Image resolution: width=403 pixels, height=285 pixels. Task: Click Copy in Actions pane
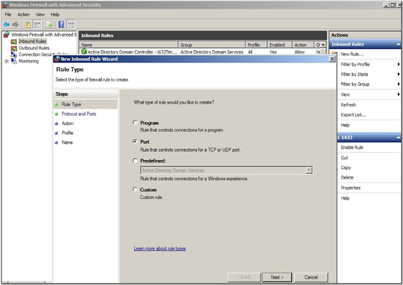tap(346, 168)
